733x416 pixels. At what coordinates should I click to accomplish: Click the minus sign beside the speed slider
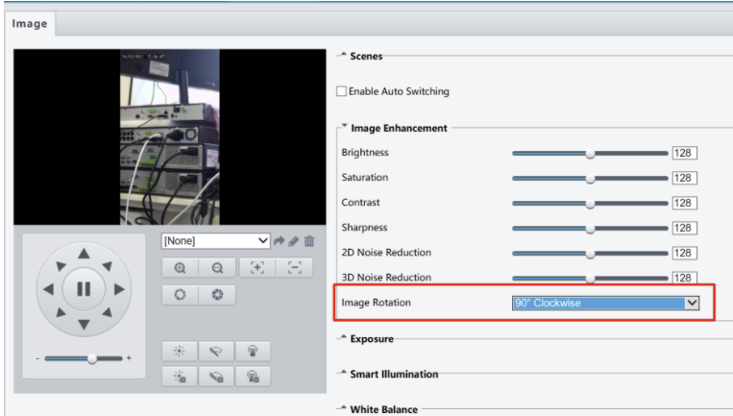point(37,358)
